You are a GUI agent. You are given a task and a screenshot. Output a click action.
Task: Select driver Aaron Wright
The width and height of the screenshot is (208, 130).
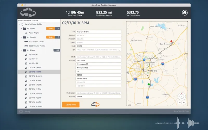pos(34,33)
